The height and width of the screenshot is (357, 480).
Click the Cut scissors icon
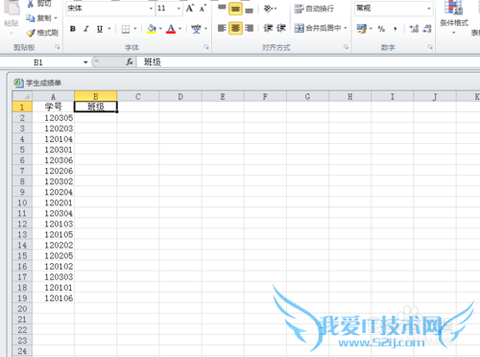[31, 4]
